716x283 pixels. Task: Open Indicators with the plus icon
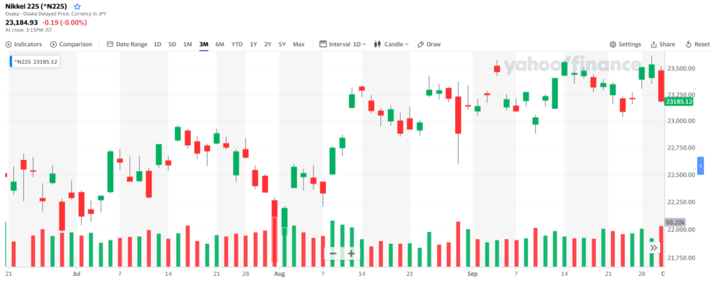[24, 44]
